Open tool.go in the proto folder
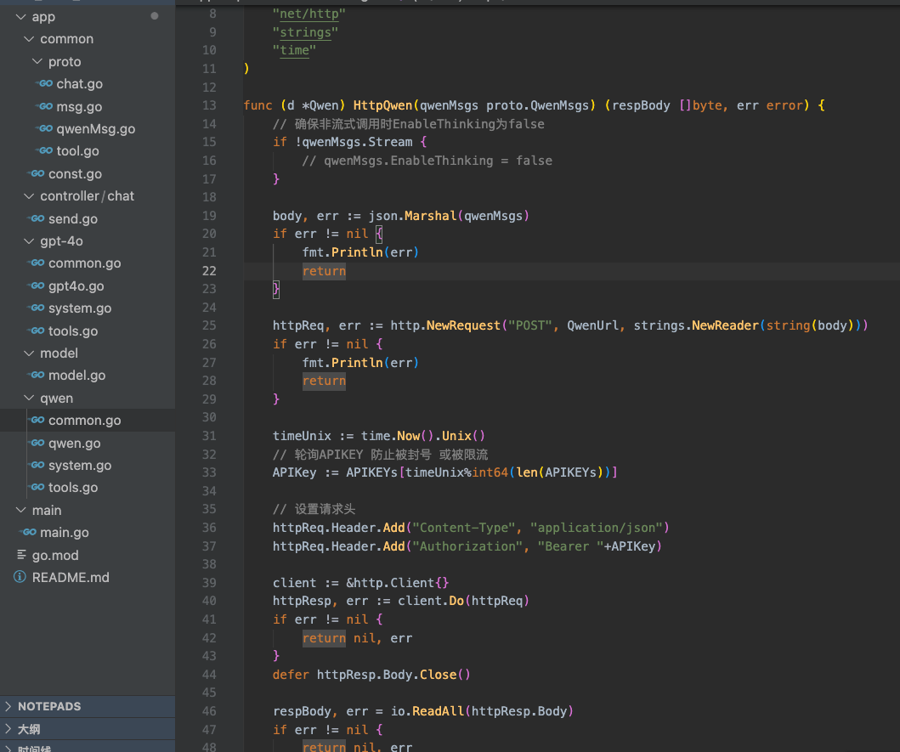900x752 pixels. click(x=77, y=151)
